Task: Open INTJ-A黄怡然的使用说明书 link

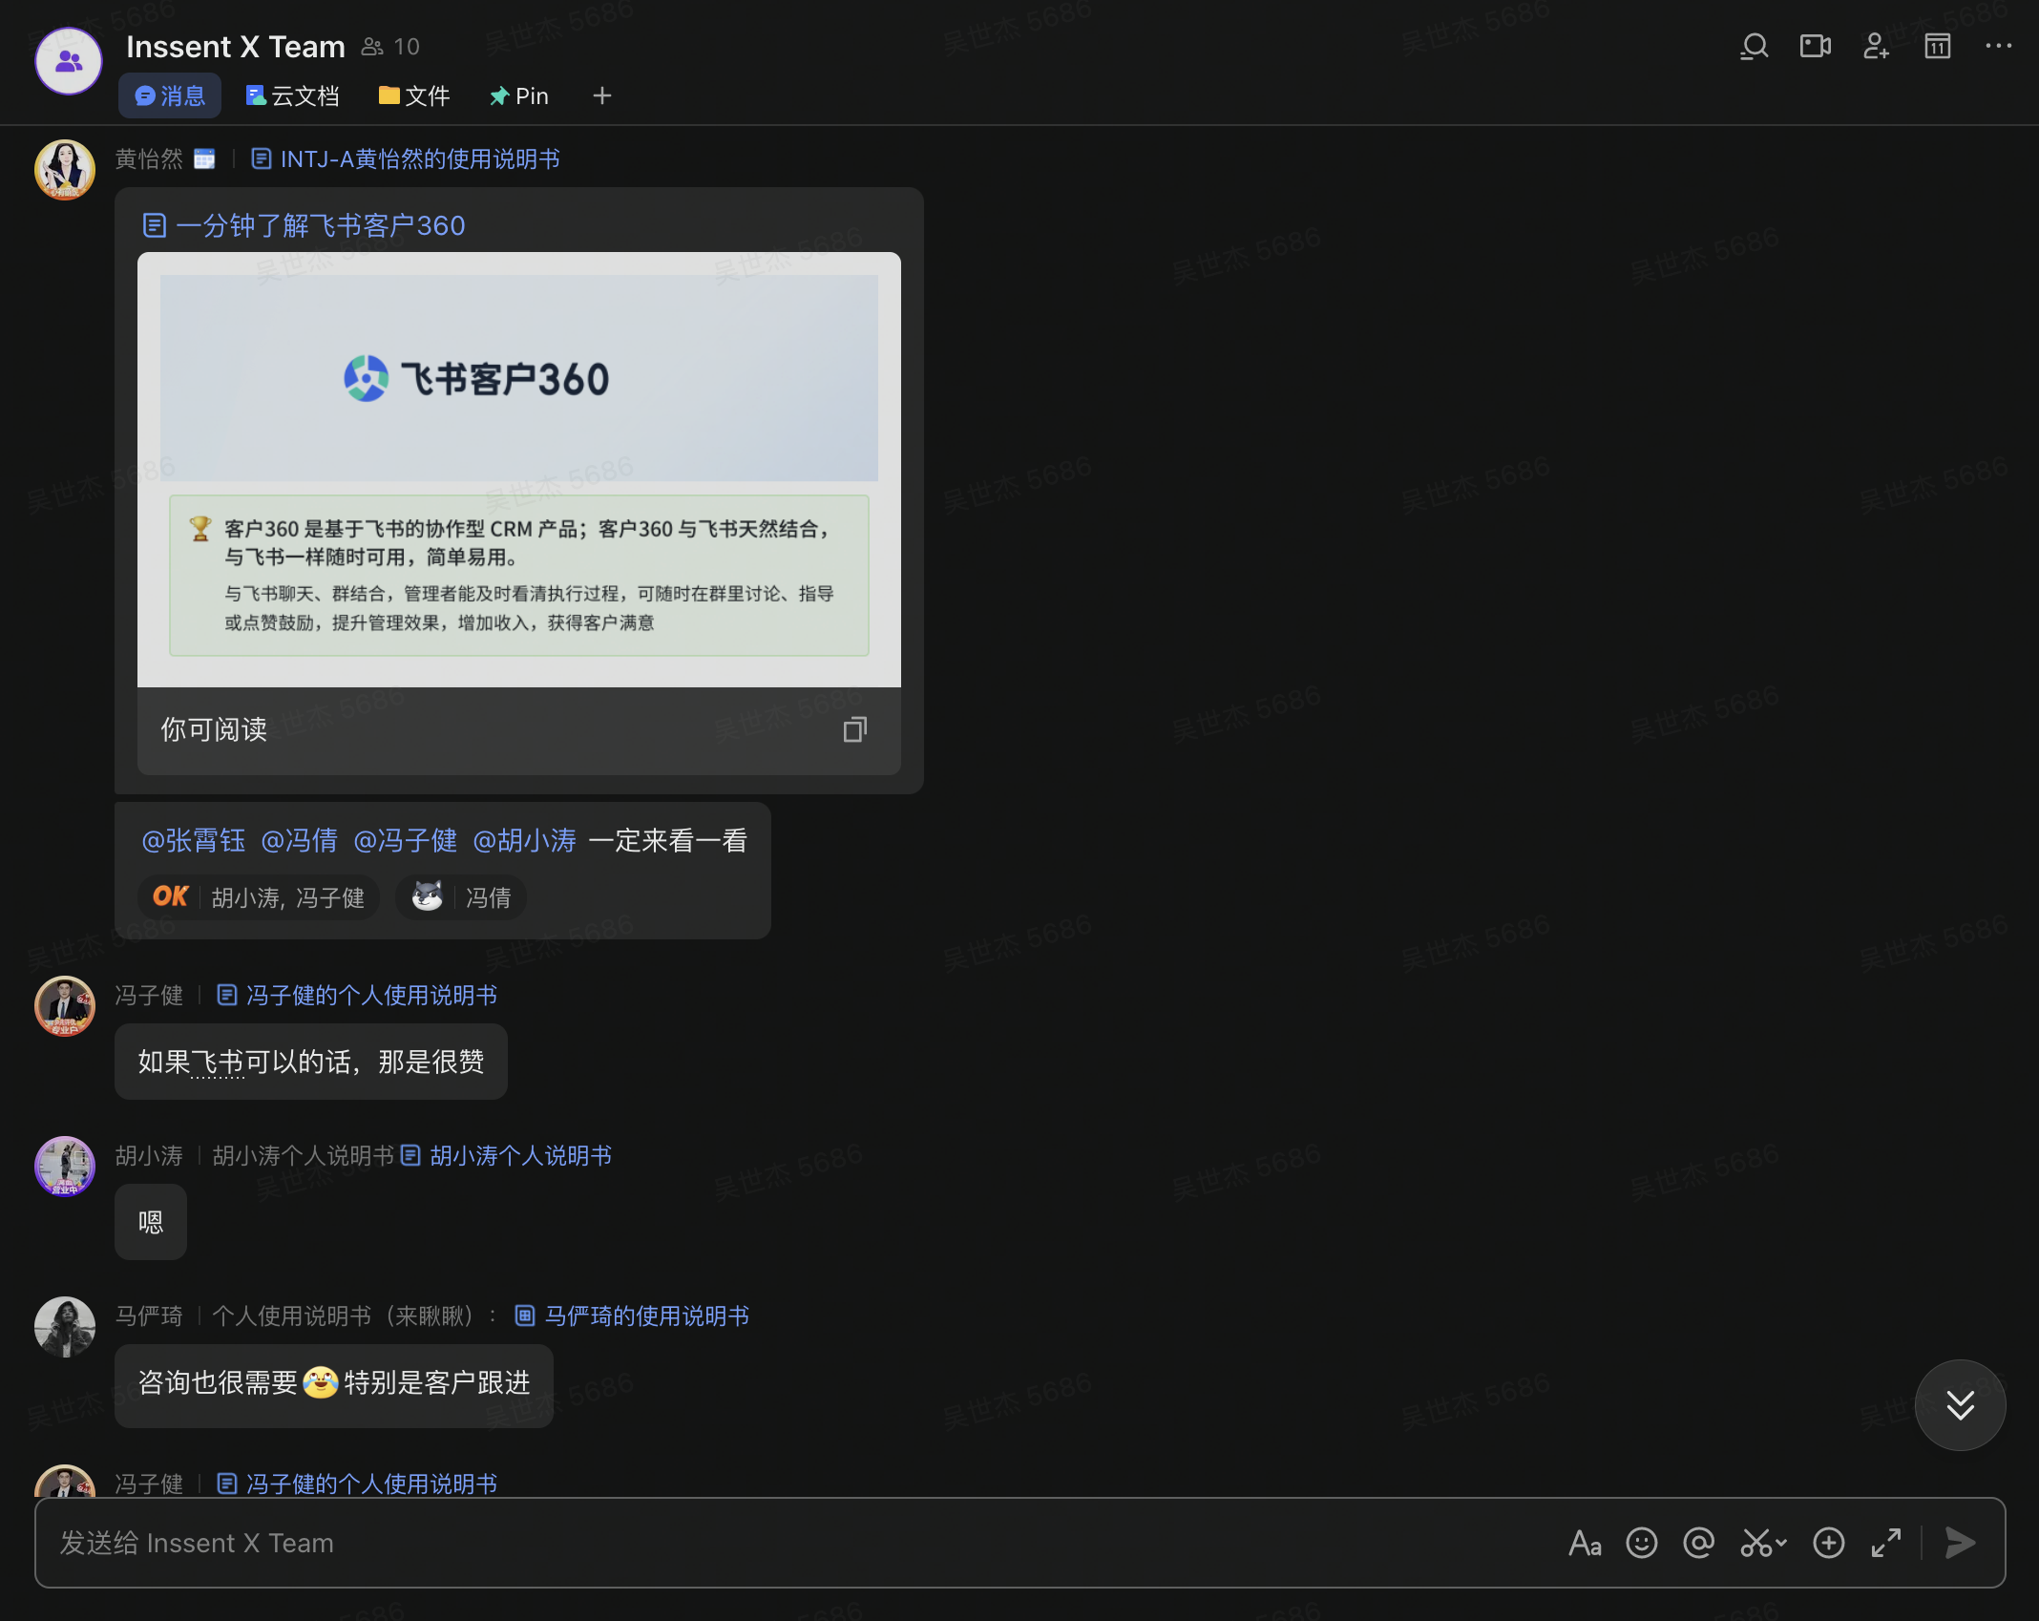Action: tap(406, 158)
